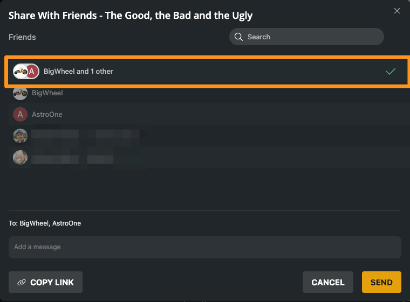Click the blonde person profile photo
The height and width of the screenshot is (302, 410).
pos(20,157)
